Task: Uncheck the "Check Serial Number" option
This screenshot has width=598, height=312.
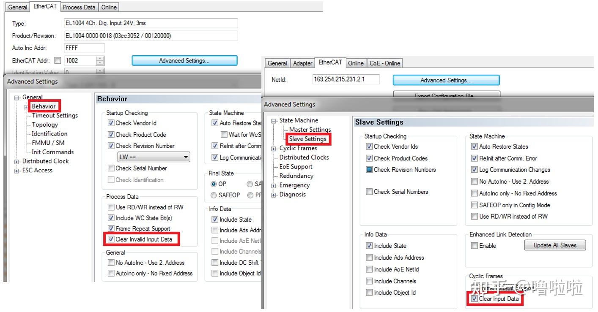Action: (x=111, y=168)
